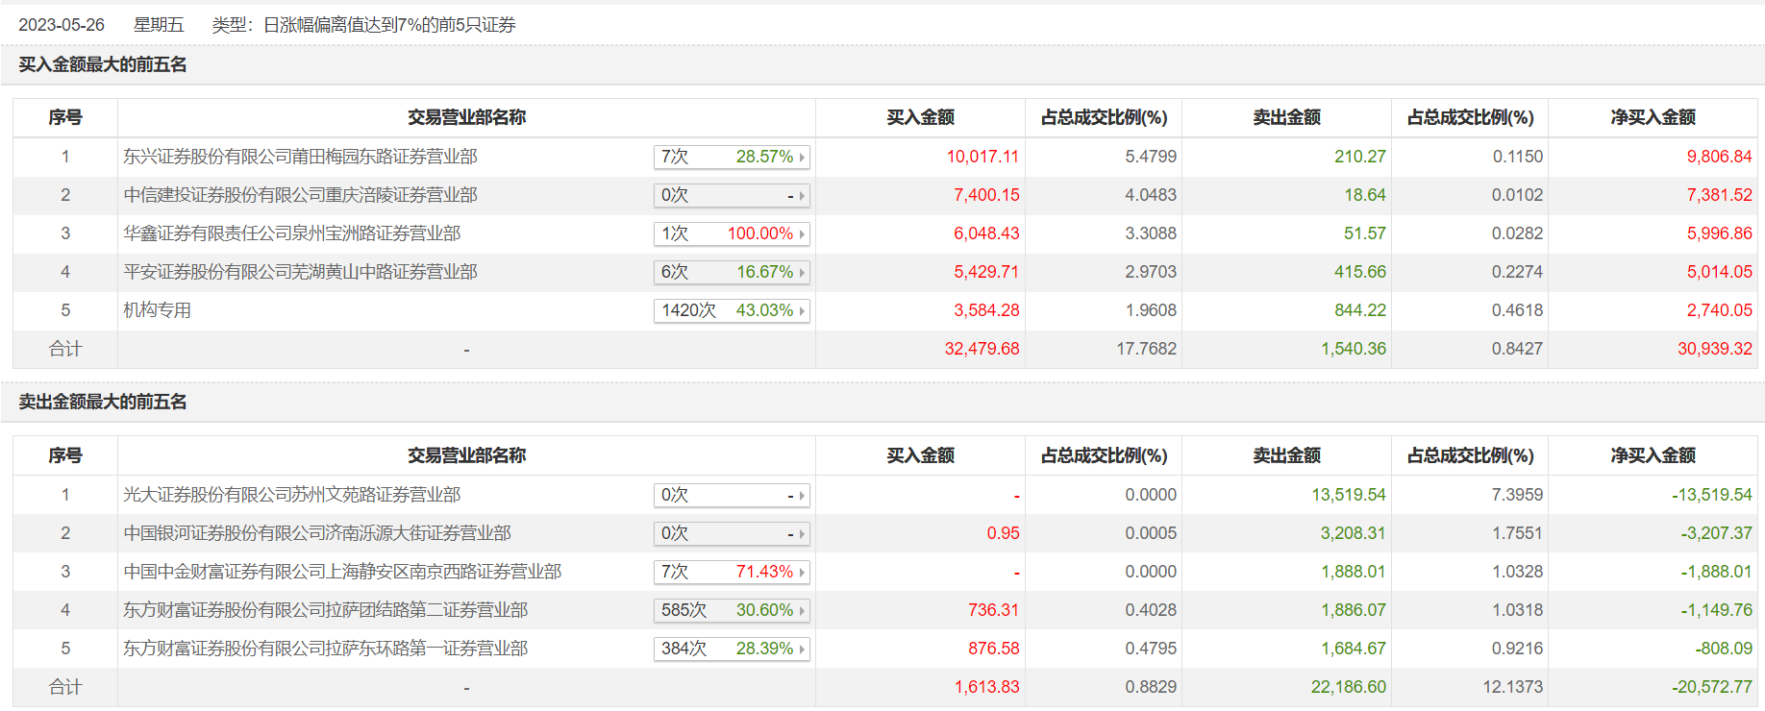Open 机构专用 link in buy table
Image resolution: width=1765 pixels, height=711 pixels.
coord(157,310)
